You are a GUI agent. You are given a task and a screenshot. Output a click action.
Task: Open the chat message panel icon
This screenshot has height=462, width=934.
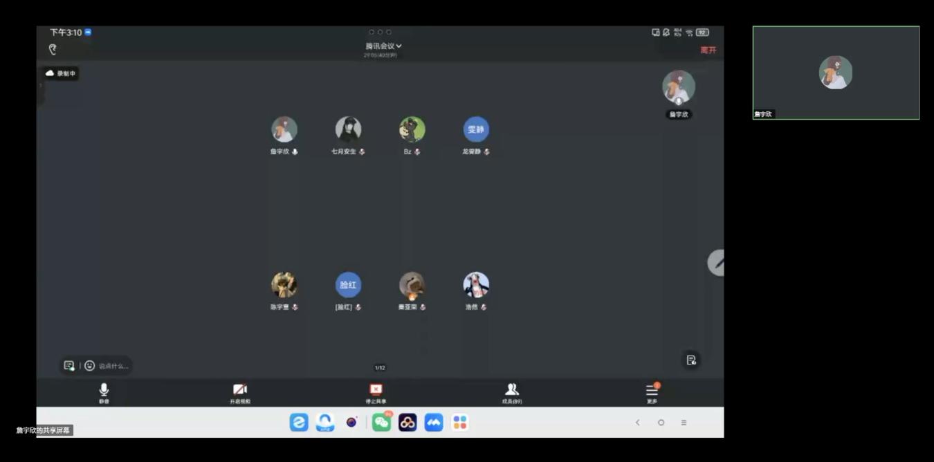69,365
